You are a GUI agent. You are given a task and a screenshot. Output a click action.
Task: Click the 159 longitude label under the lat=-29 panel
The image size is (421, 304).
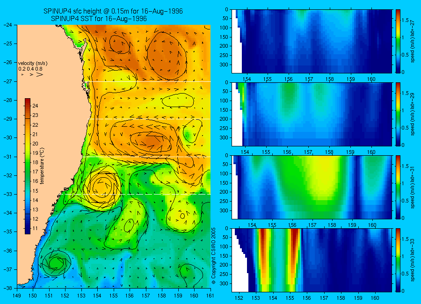click(350, 152)
